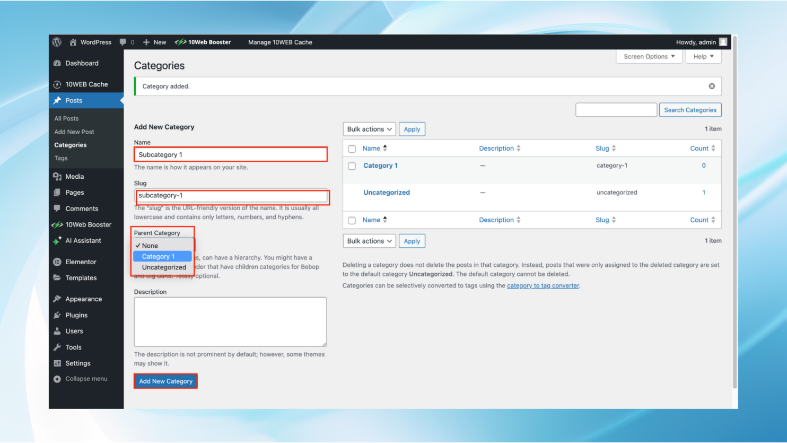This screenshot has height=443, width=787.
Task: Open the New menu in the admin bar
Action: (x=154, y=42)
